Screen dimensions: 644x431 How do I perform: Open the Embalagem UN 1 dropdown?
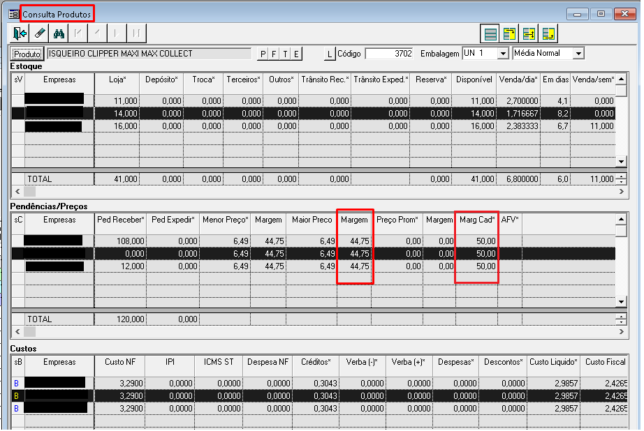tap(503, 54)
